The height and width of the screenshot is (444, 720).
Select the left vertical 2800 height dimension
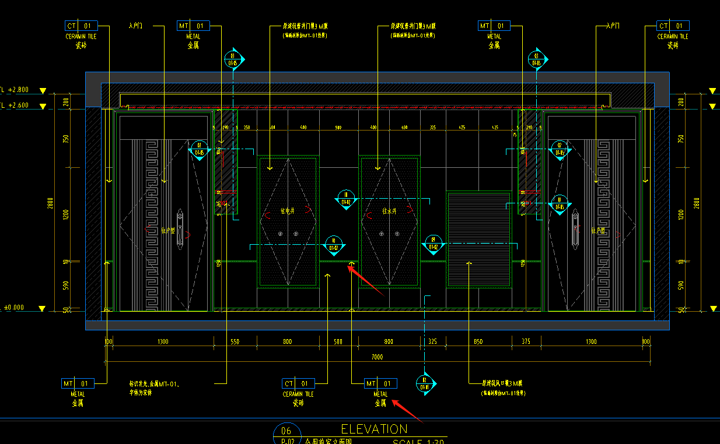click(50, 203)
